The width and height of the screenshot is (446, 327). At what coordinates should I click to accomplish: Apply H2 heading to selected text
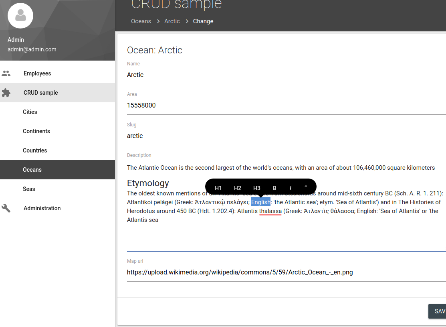237,187
